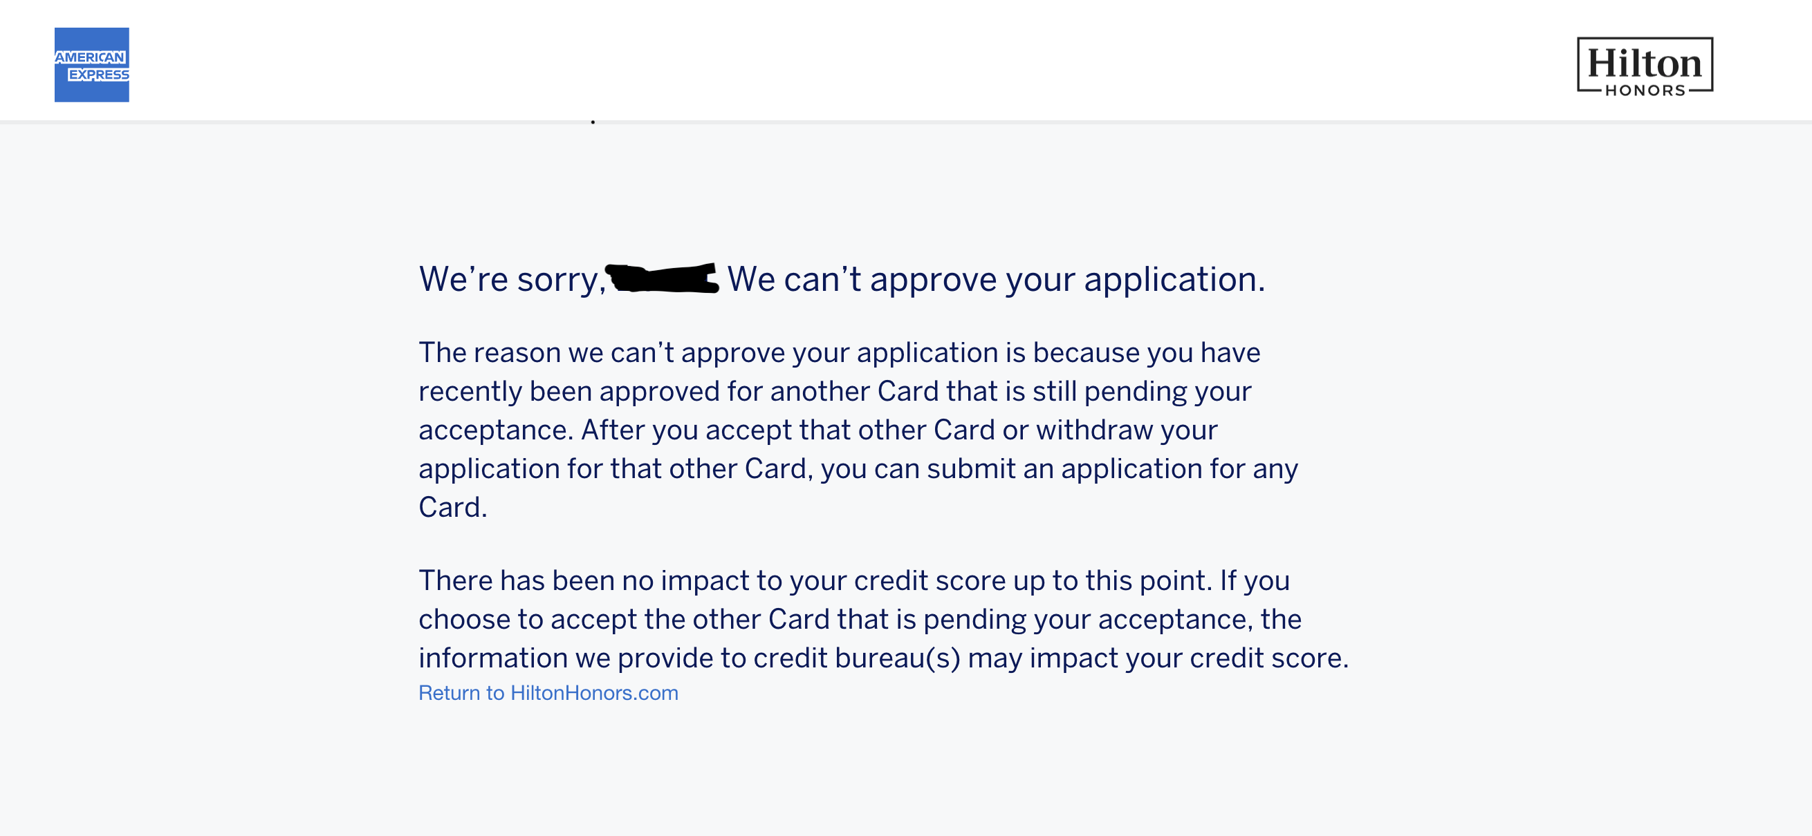Follow the Return to HiltonHonors.com link

(x=548, y=693)
